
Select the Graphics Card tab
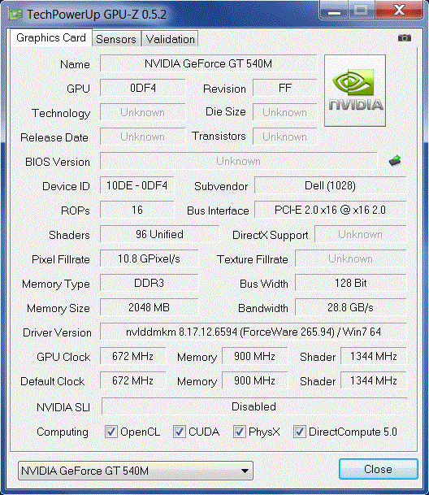tap(51, 38)
